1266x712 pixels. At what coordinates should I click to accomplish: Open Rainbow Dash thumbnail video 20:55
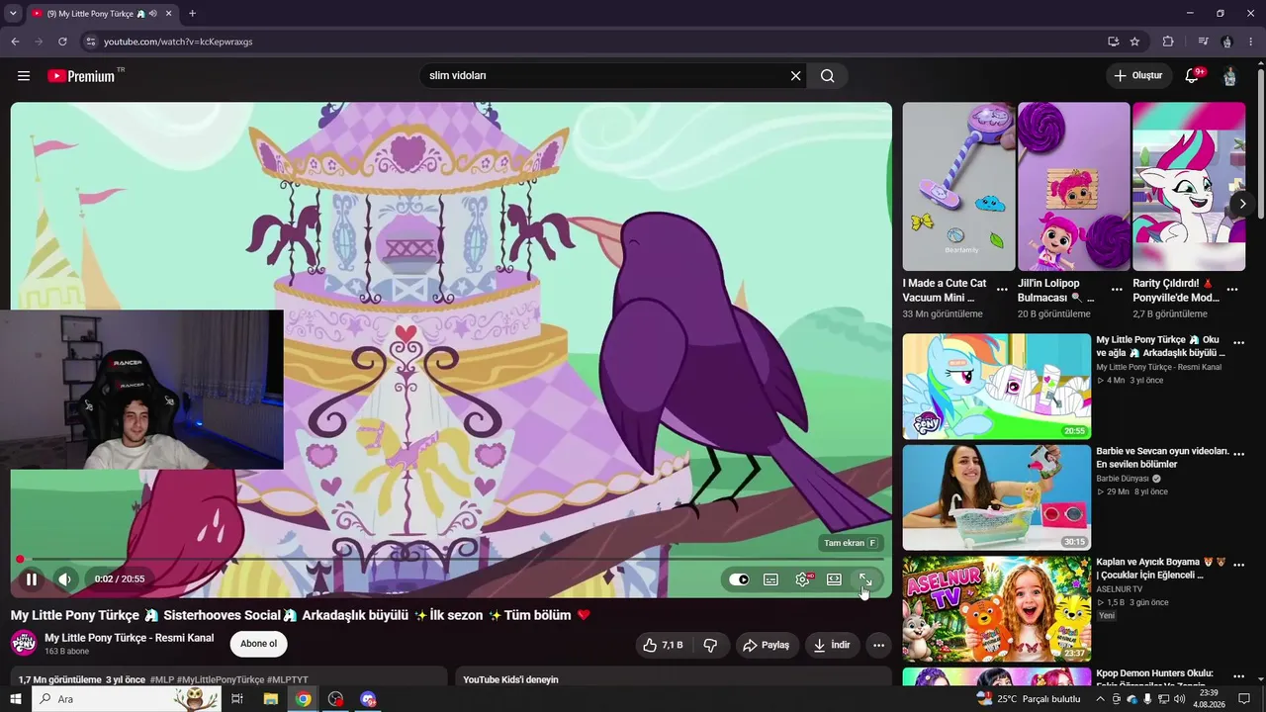997,387
